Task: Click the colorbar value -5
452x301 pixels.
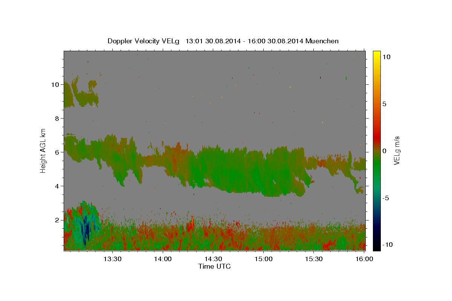Action: point(386,198)
